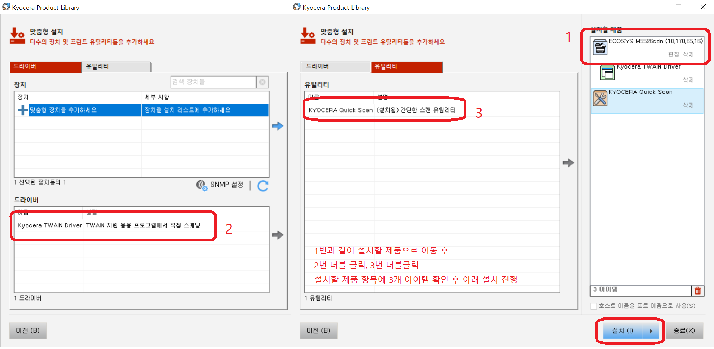The image size is (714, 349).
Task: Click 장치 column header in device table
Action: [78, 97]
